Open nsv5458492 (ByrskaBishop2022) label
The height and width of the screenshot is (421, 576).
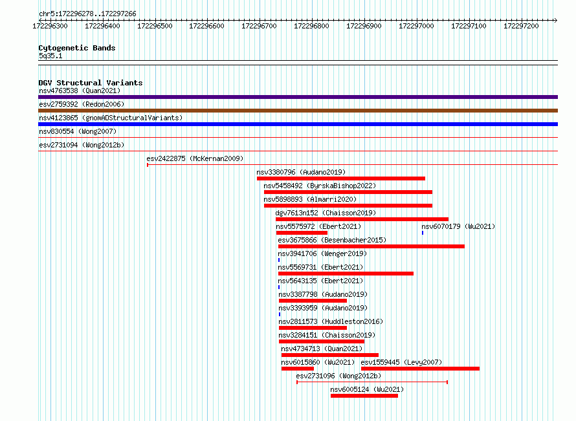click(x=320, y=186)
